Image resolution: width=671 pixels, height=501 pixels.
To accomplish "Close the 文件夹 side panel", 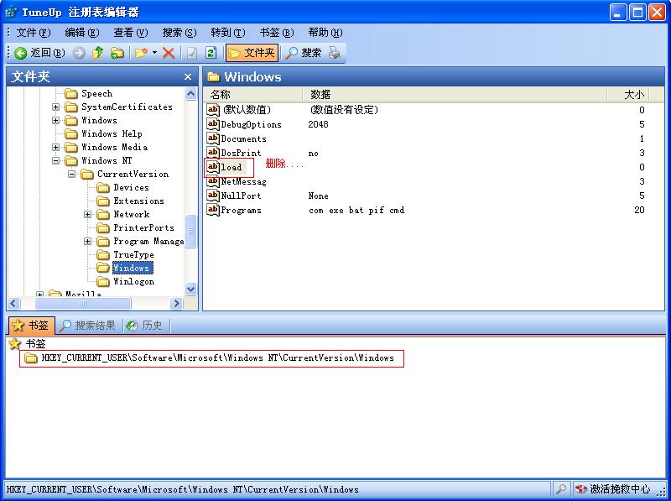I will click(187, 77).
